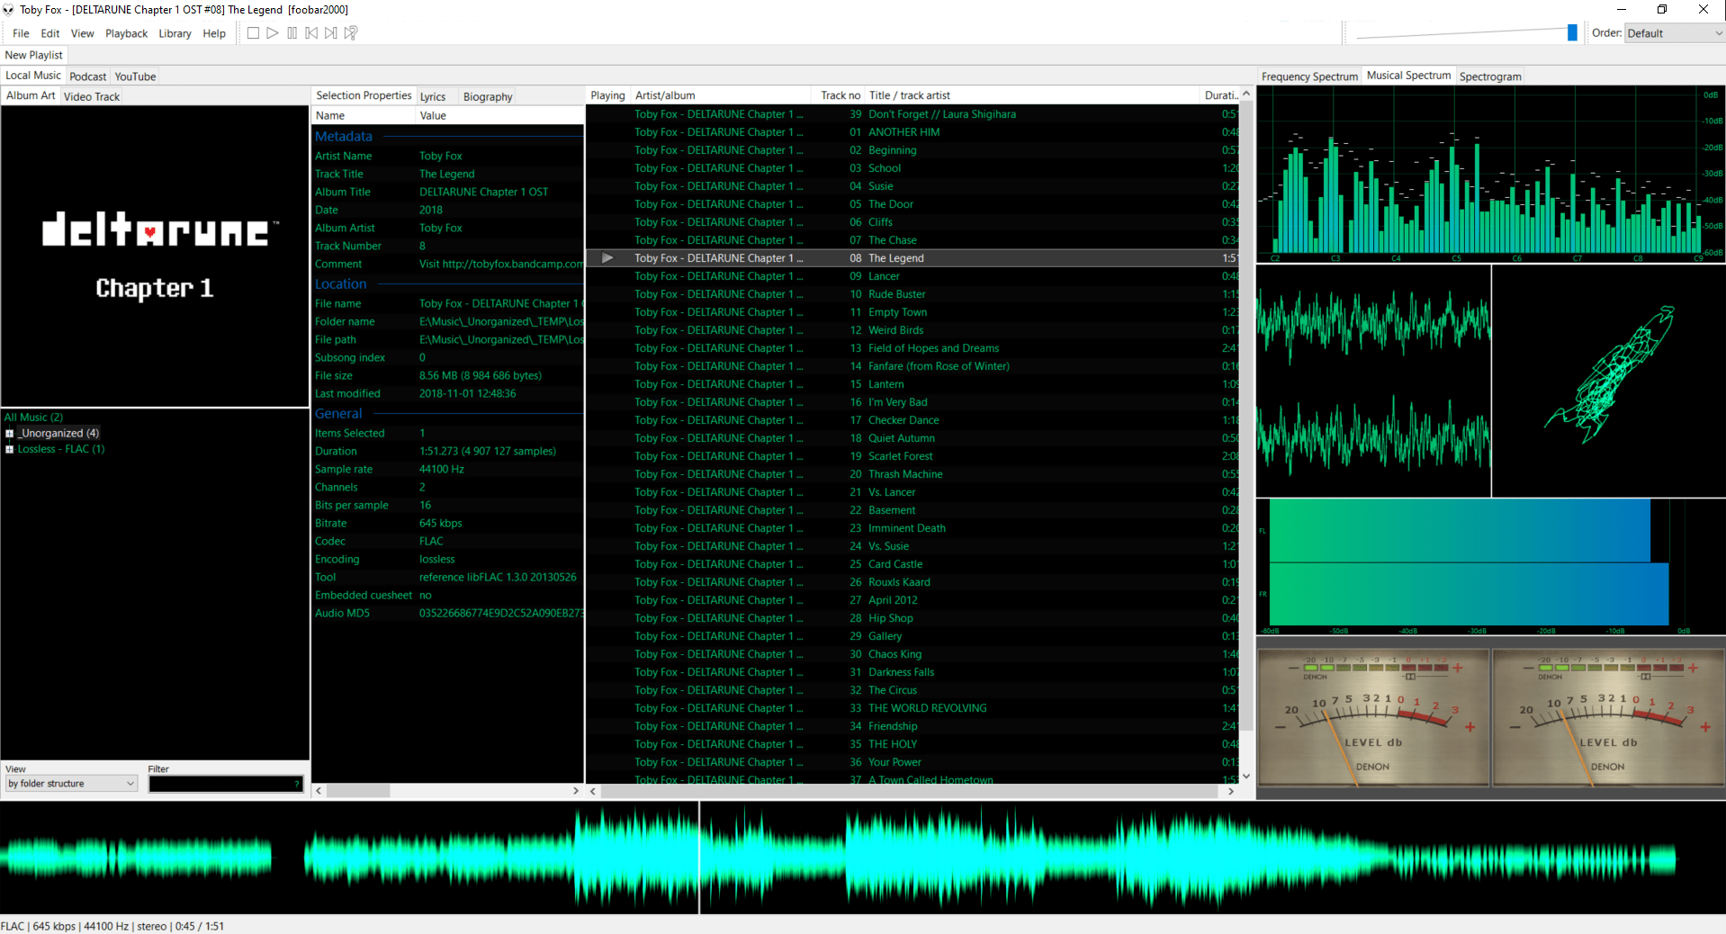Click the Value column header in properties

(x=499, y=115)
